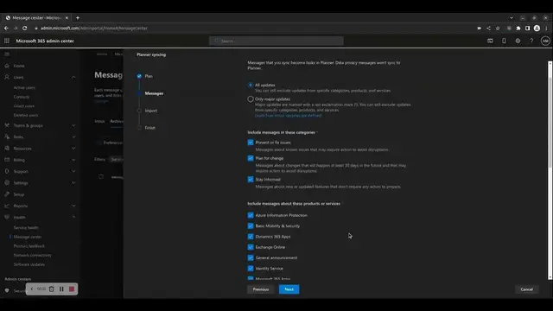The width and height of the screenshot is (553, 311).
Task: Open Home in the left navigation
Action: pos(19,66)
